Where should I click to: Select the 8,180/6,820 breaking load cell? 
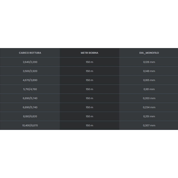click(x=30, y=116)
